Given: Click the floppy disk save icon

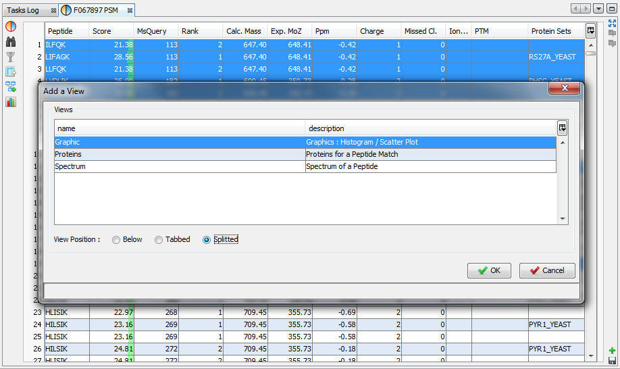Looking at the screenshot, I should (612, 362).
